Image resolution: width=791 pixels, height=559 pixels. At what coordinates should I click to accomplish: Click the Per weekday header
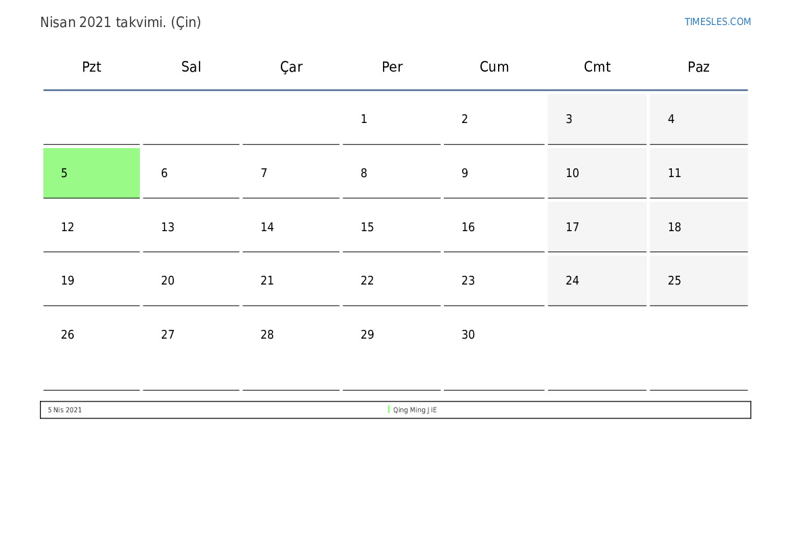point(392,67)
